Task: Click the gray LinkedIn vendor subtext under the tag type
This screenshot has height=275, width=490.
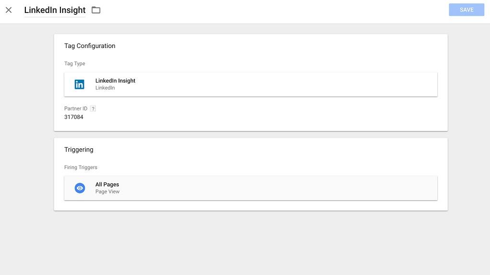Action: click(105, 88)
